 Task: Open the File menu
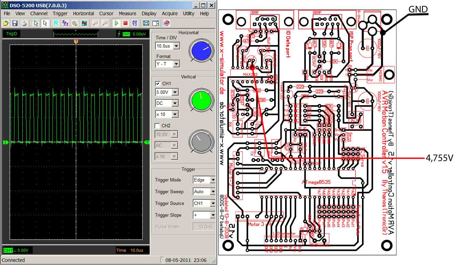[7, 13]
